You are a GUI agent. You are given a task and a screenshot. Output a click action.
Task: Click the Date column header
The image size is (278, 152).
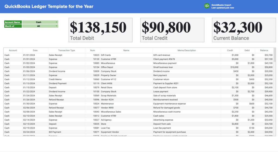[35, 50]
